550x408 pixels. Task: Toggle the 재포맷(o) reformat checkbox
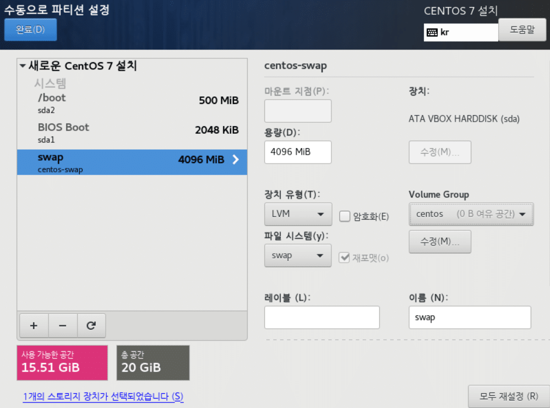coord(344,258)
